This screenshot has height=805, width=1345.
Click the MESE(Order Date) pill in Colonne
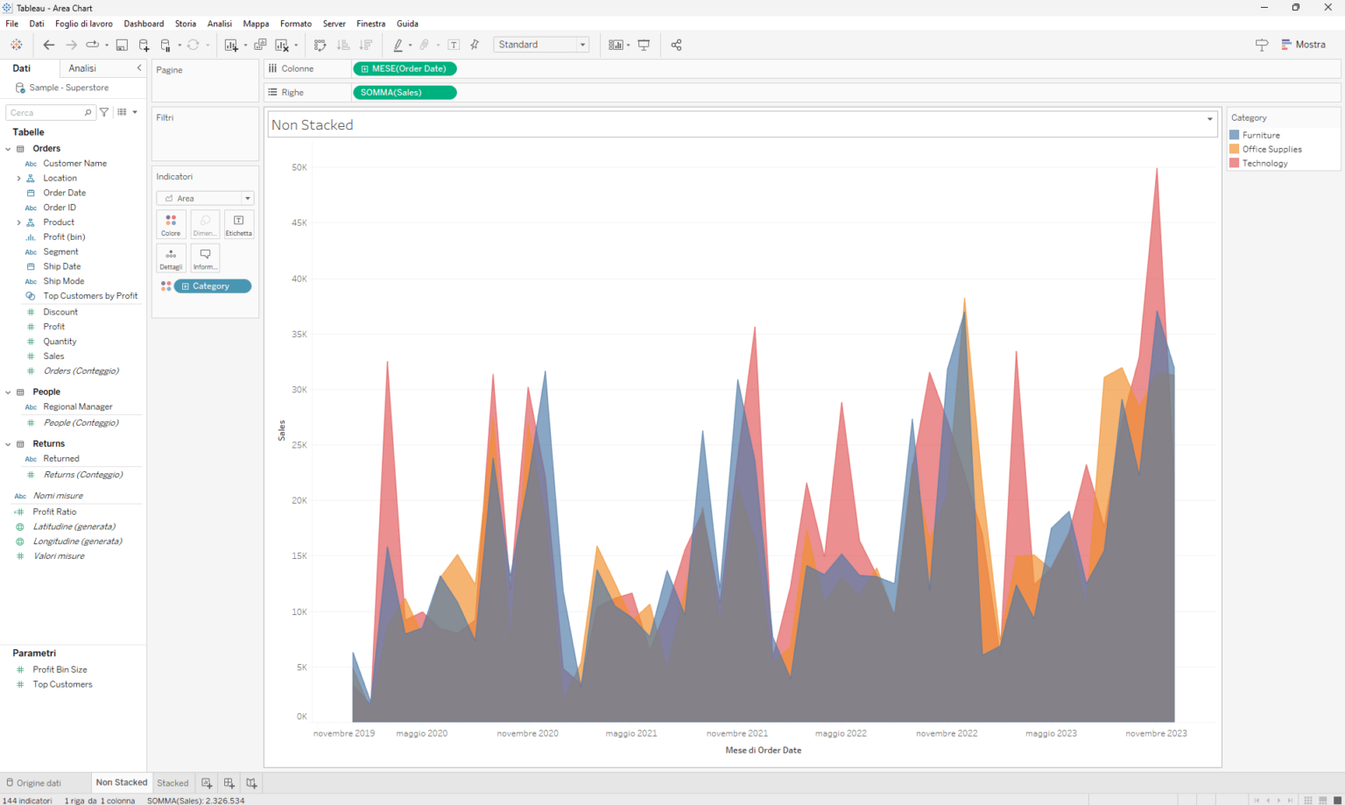(405, 68)
